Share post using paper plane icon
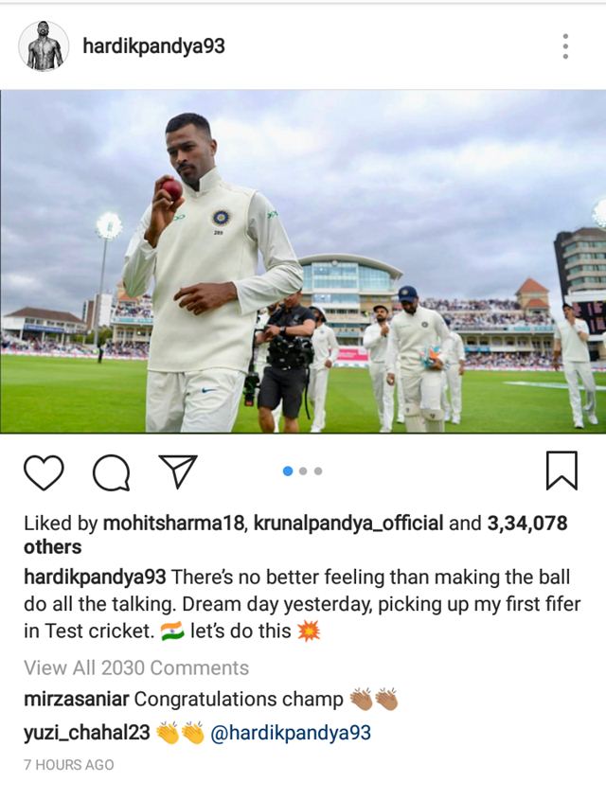The image size is (606, 800). [x=178, y=471]
